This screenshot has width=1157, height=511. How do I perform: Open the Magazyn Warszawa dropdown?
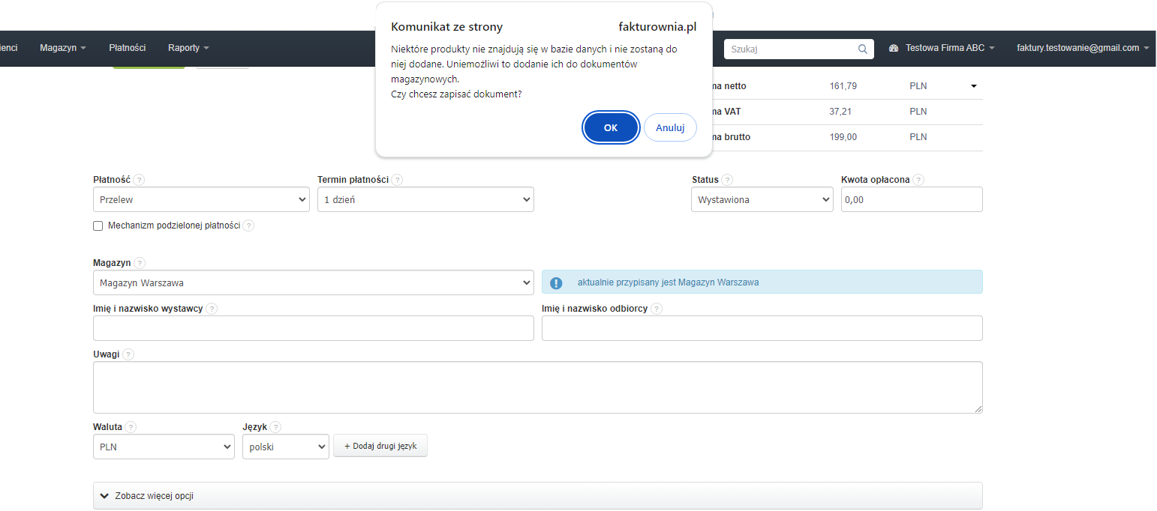pyautogui.click(x=314, y=283)
